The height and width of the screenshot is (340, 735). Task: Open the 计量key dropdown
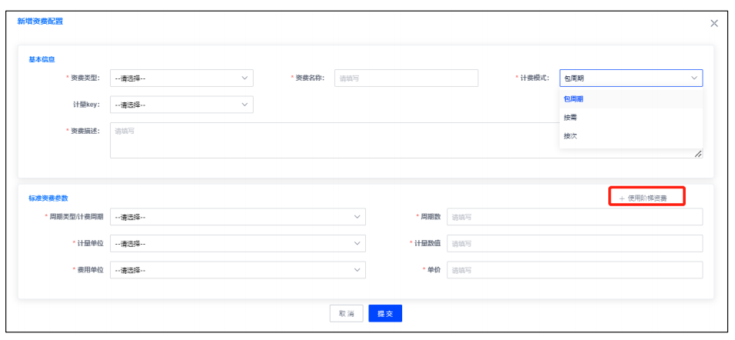[181, 105]
